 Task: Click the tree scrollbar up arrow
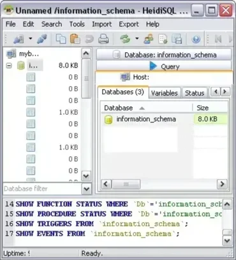coord(86,54)
